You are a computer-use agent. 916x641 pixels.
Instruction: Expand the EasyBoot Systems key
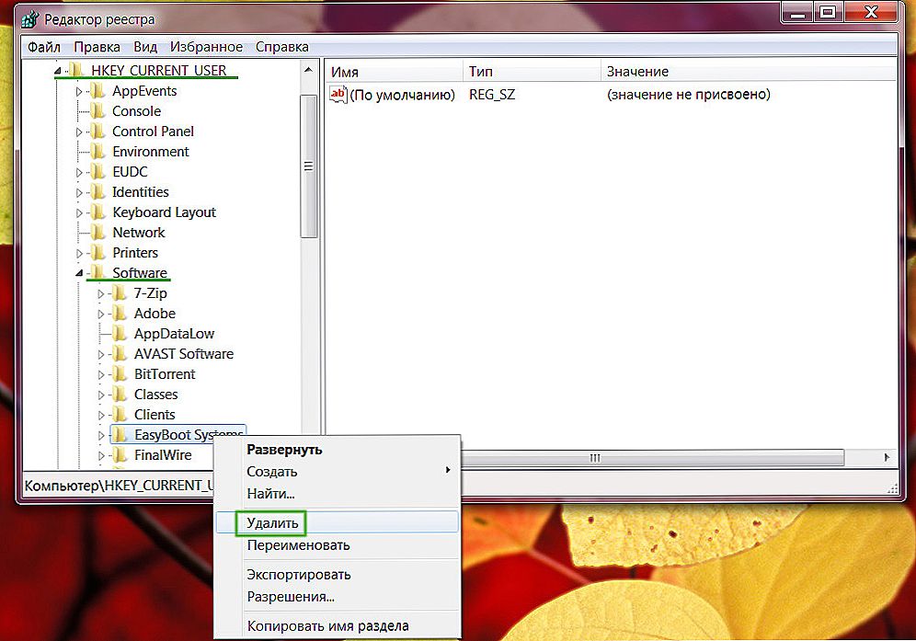pos(100,435)
